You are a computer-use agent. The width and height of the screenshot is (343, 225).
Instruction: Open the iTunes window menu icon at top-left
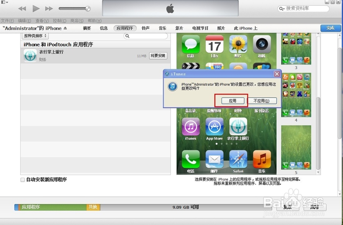coord(4,2)
